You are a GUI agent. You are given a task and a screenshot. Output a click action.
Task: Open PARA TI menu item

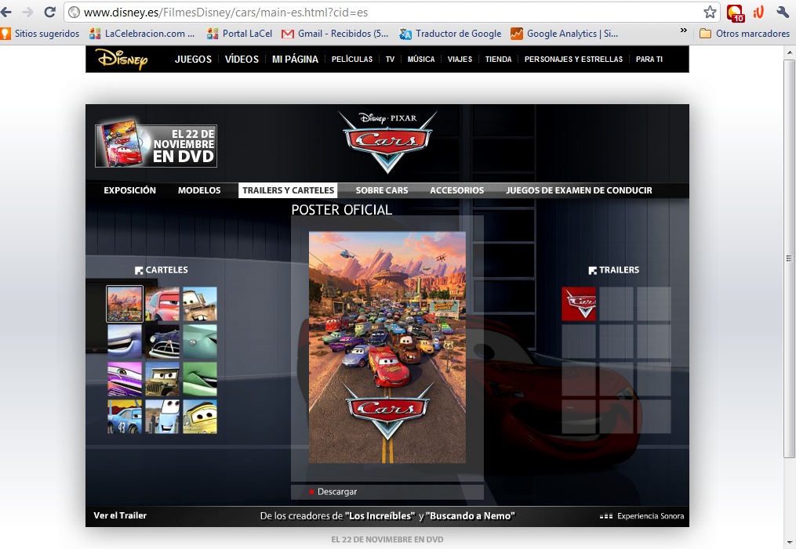tap(649, 60)
